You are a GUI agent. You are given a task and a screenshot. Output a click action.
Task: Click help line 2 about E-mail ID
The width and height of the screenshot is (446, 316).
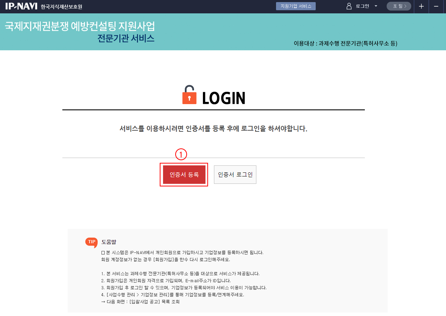click(x=166, y=281)
